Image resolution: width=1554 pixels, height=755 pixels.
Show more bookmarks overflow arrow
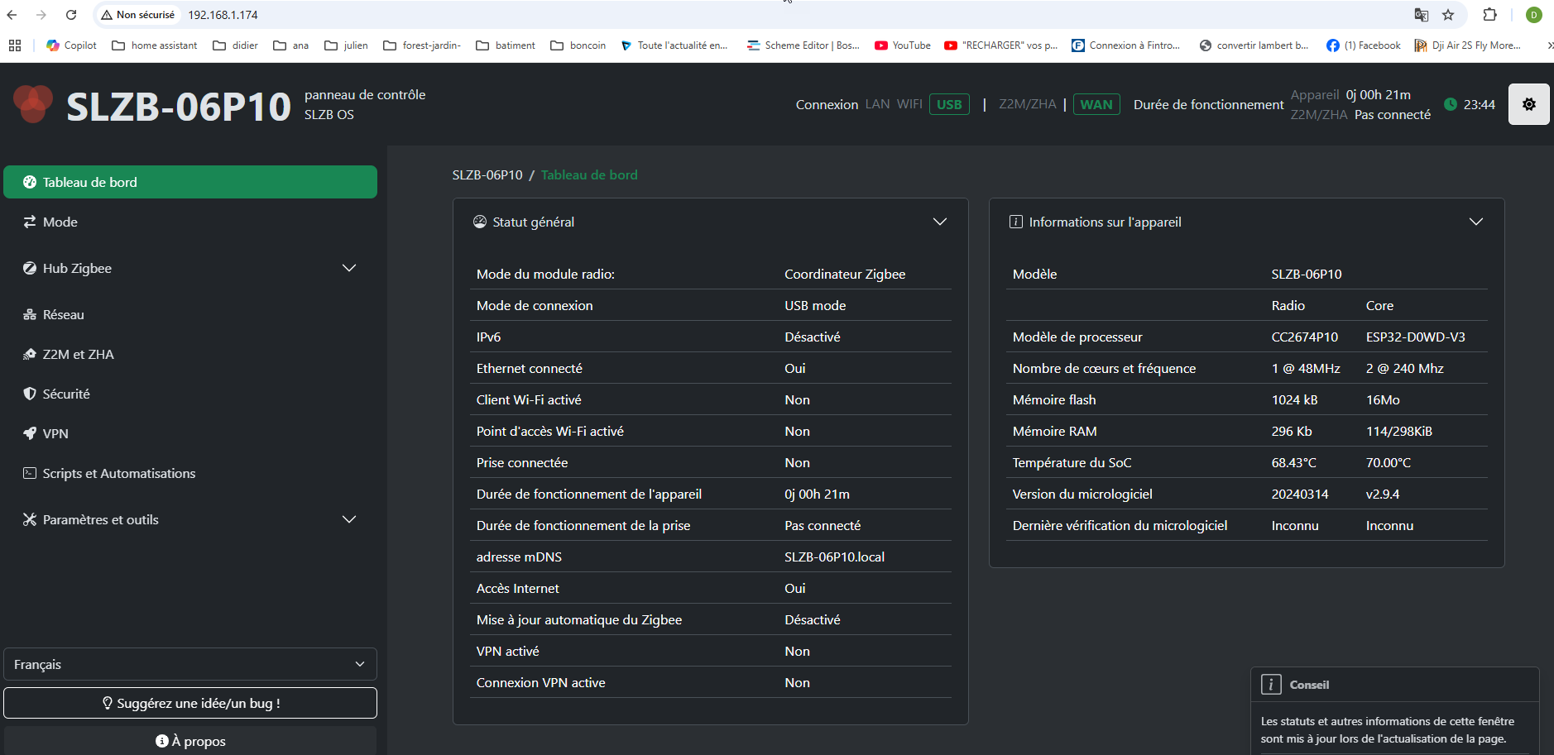point(1549,45)
